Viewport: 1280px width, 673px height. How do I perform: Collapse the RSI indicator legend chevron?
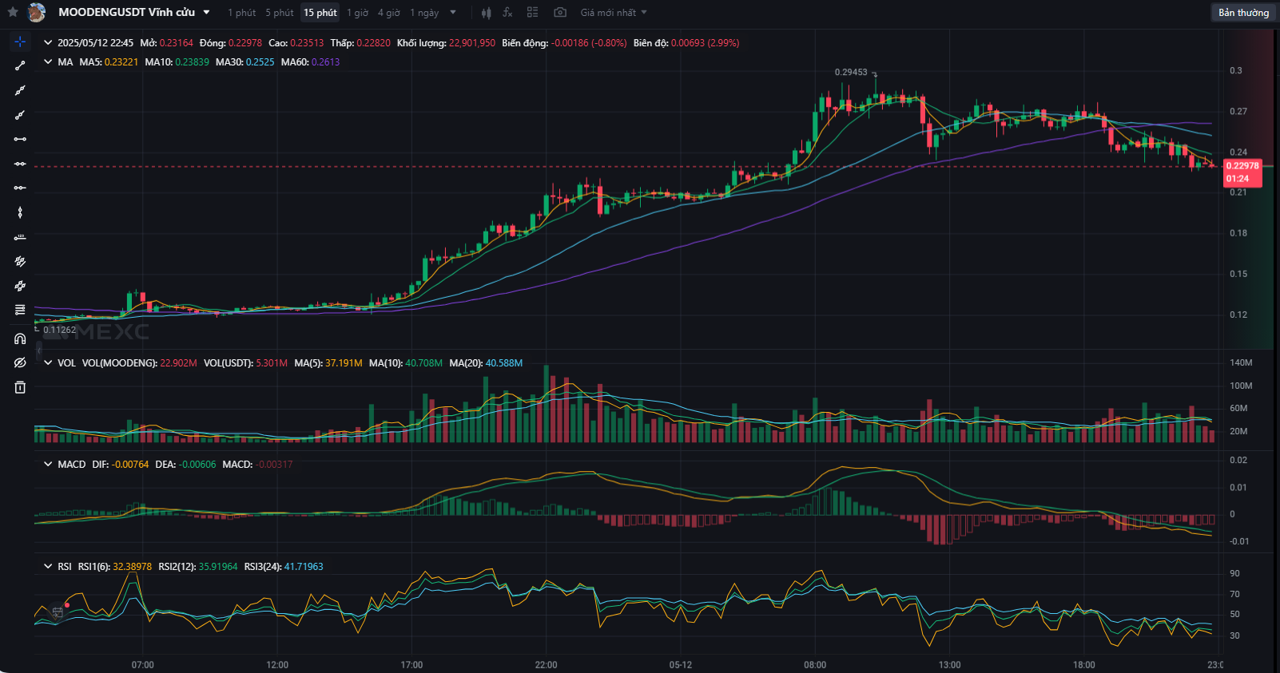click(48, 567)
